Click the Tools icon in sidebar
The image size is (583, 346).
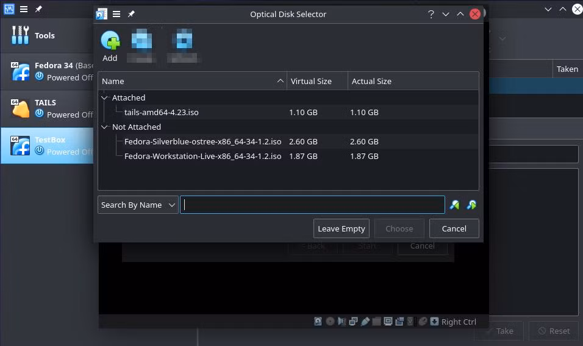[x=20, y=35]
